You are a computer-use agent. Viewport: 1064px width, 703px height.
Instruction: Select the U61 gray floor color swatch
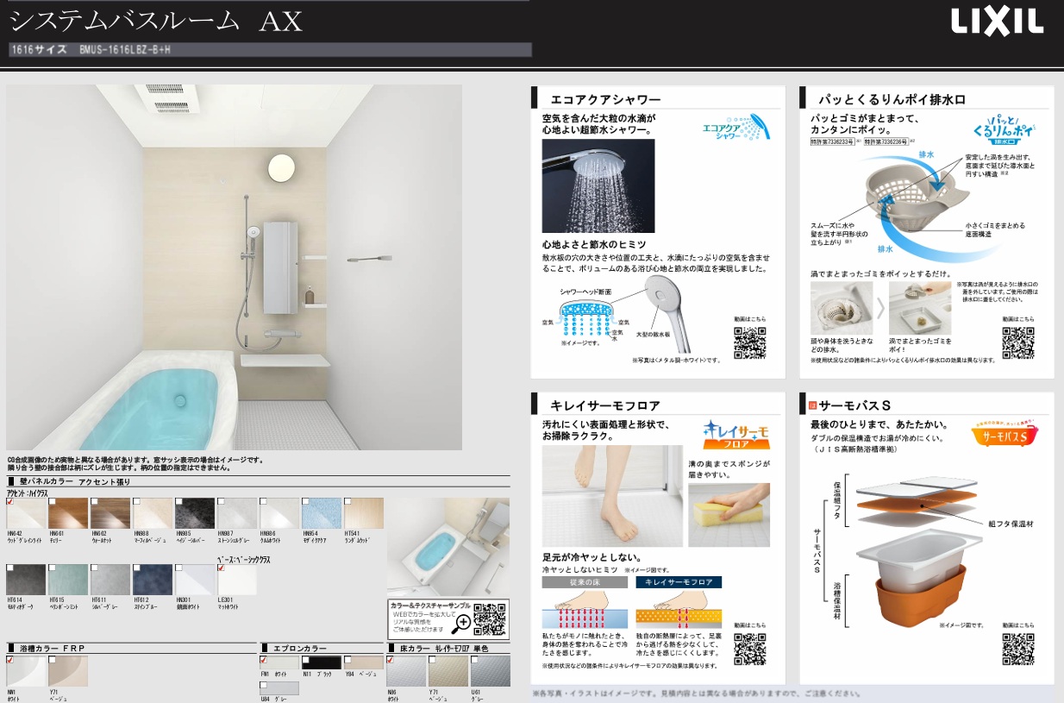[x=491, y=671]
